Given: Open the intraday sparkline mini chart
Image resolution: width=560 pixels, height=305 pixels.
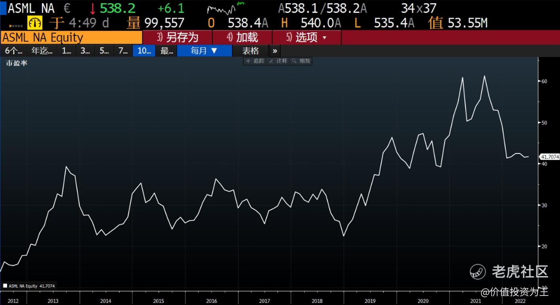Looking at the screenshot, I should (x=226, y=8).
